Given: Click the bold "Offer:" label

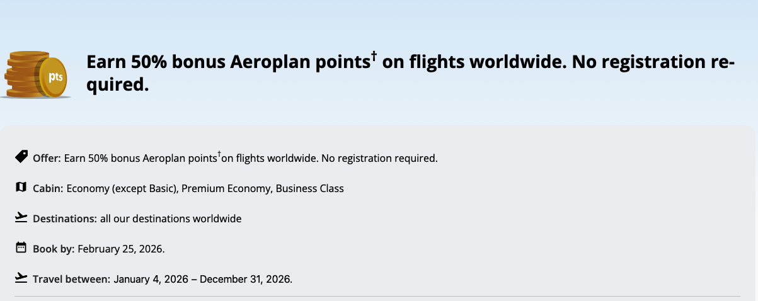Looking at the screenshot, I should pos(47,158).
